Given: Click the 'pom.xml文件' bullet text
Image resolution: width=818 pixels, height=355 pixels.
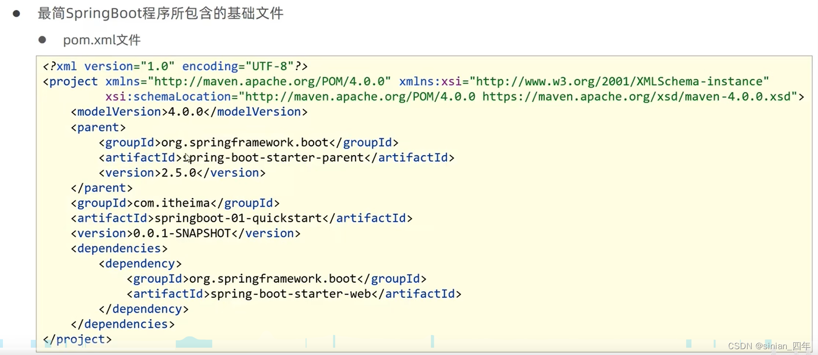Looking at the screenshot, I should (102, 40).
